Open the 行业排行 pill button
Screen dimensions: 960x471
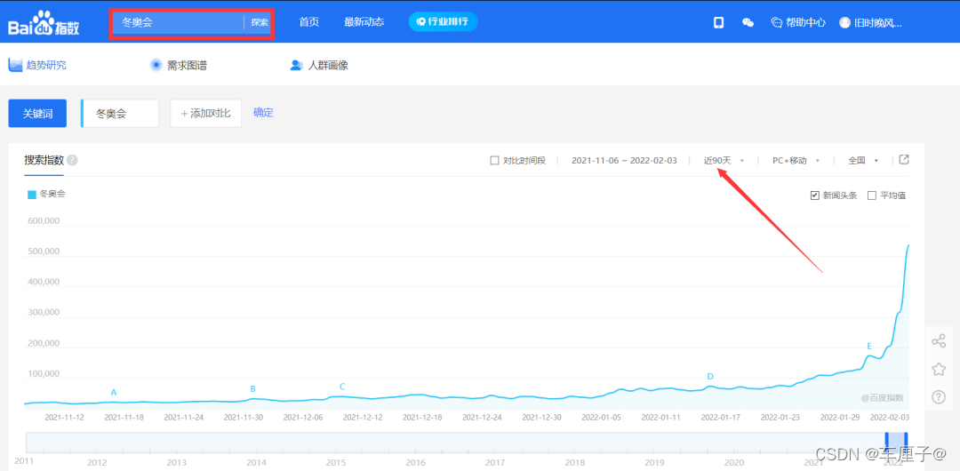(444, 21)
